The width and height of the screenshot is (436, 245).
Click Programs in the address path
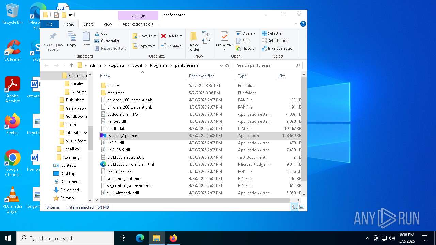click(x=158, y=65)
